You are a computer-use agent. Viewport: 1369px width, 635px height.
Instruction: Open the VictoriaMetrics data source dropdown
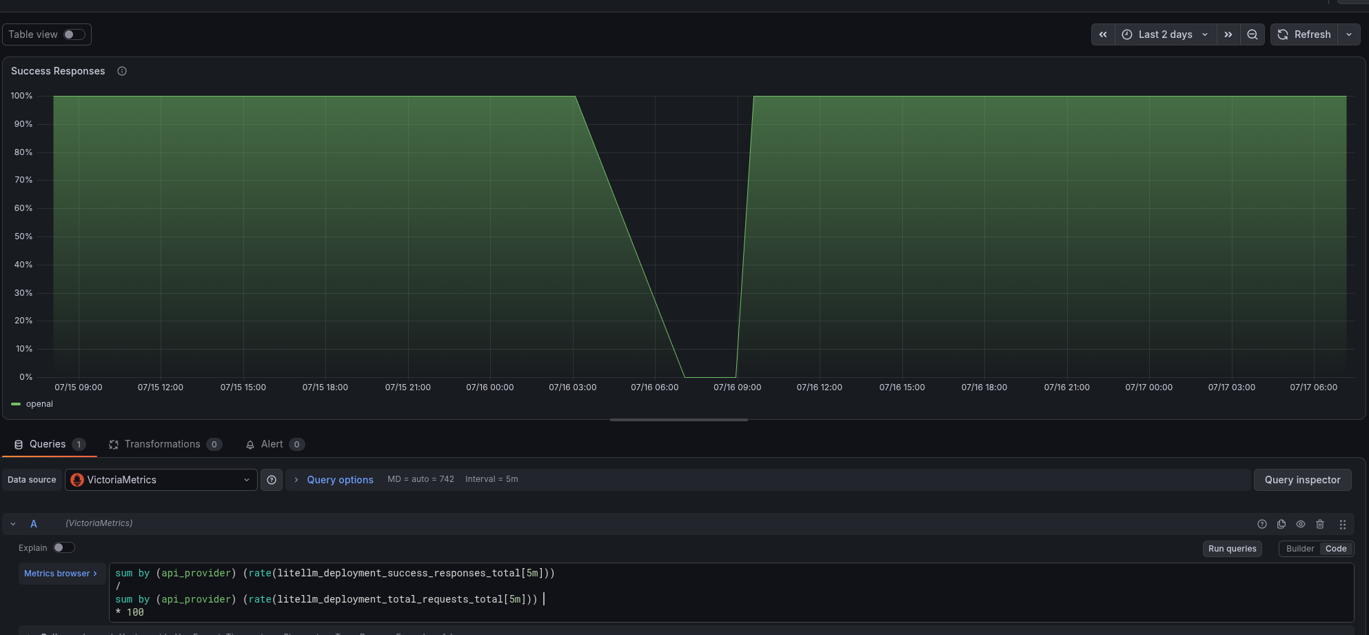coord(161,480)
